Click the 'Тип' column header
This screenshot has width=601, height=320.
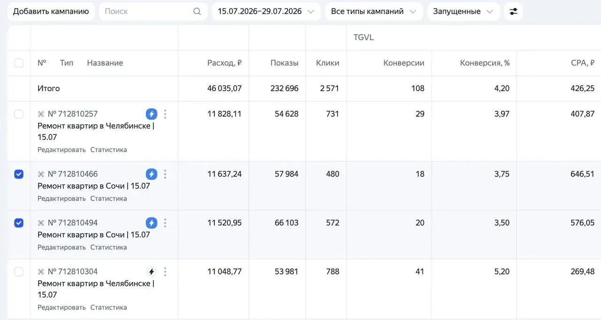[x=67, y=63]
